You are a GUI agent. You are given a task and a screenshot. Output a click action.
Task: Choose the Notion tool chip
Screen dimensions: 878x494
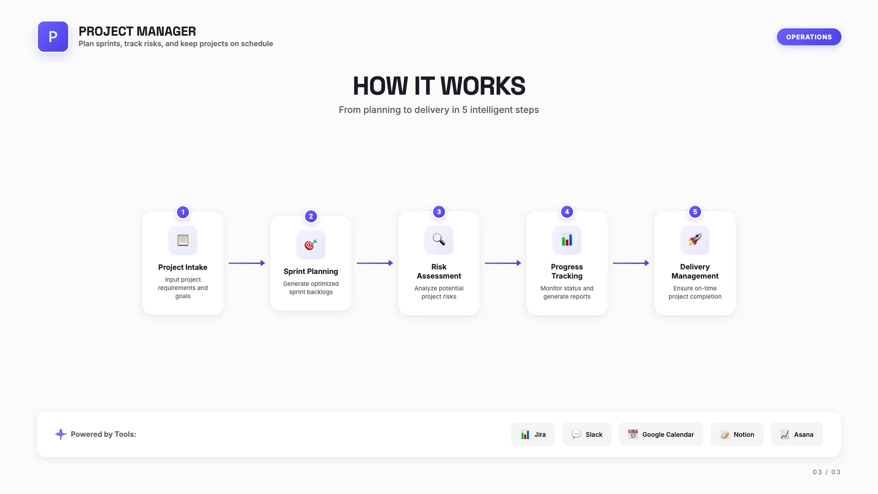pyautogui.click(x=737, y=434)
